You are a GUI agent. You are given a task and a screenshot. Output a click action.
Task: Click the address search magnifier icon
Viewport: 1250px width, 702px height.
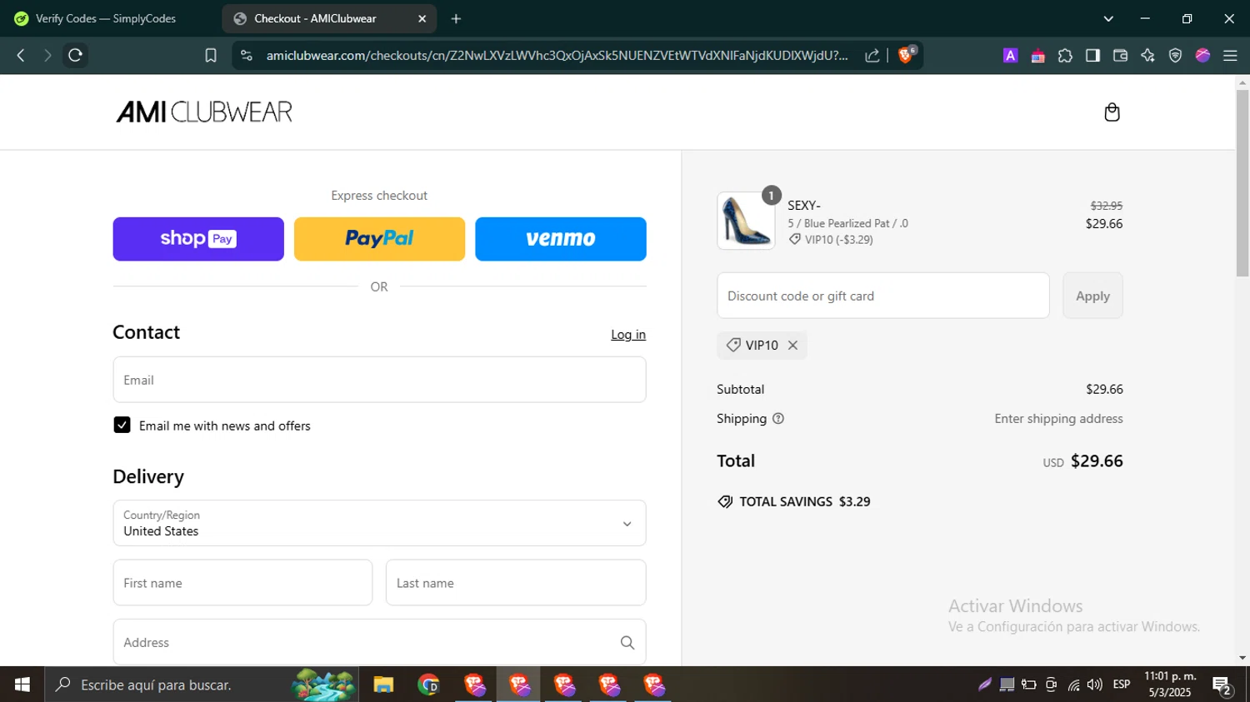(627, 642)
